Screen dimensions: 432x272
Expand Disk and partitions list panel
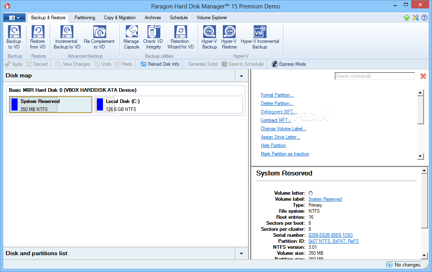coord(242,254)
